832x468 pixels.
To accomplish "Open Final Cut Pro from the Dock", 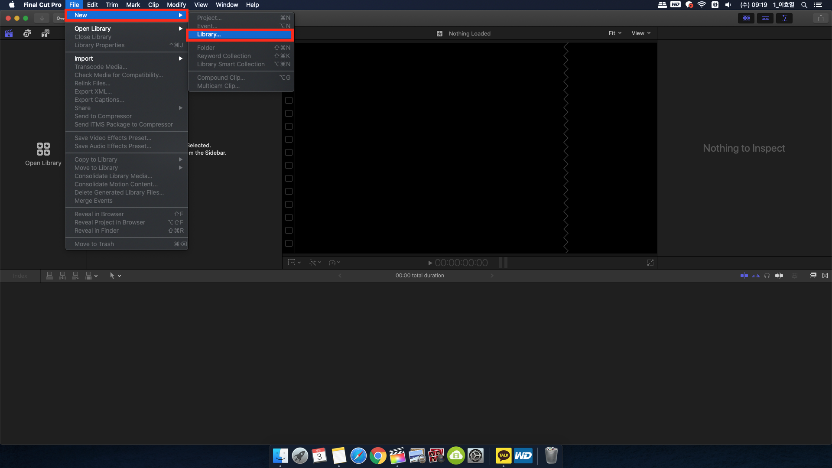I will click(x=397, y=456).
